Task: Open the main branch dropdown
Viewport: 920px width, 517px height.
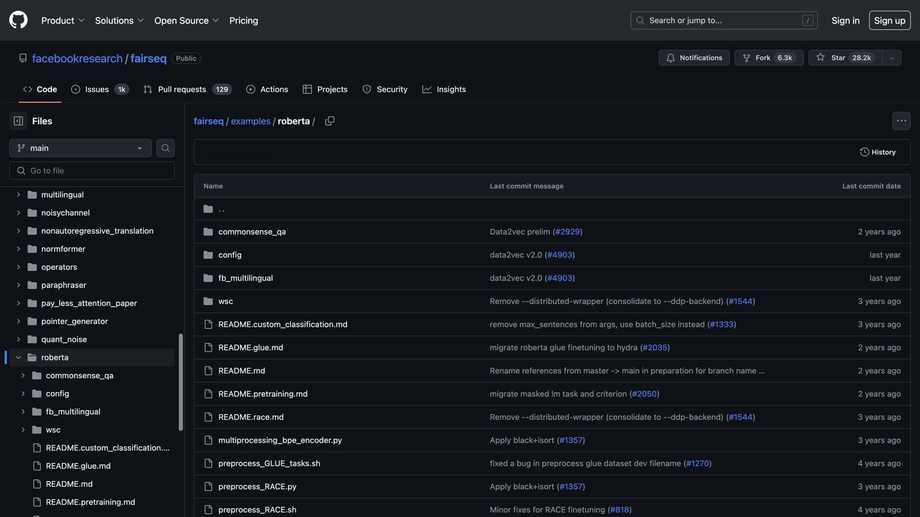Action: (80, 148)
